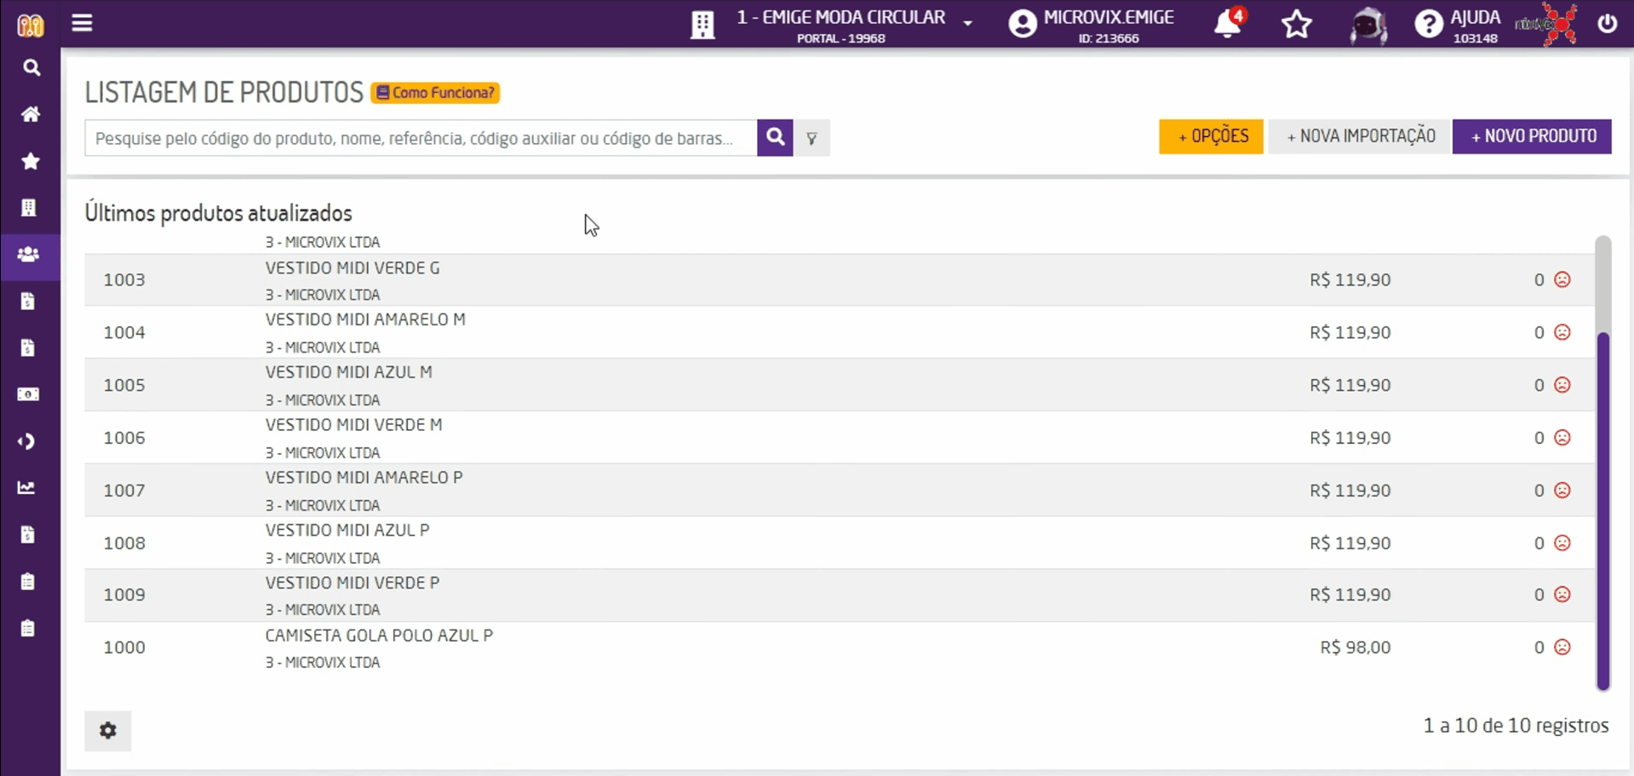Viewport: 1634px width, 776px height.
Task: Open product VESTIDO MIDI AMARELO P
Action: (x=364, y=478)
